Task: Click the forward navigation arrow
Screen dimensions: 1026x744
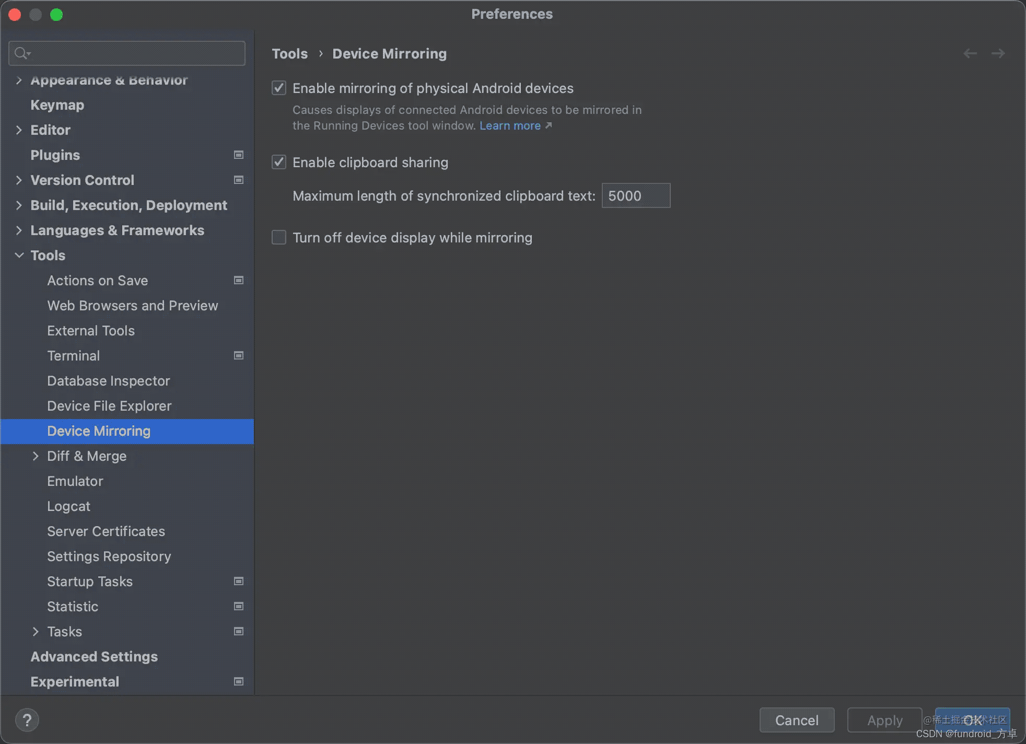Action: click(x=997, y=53)
